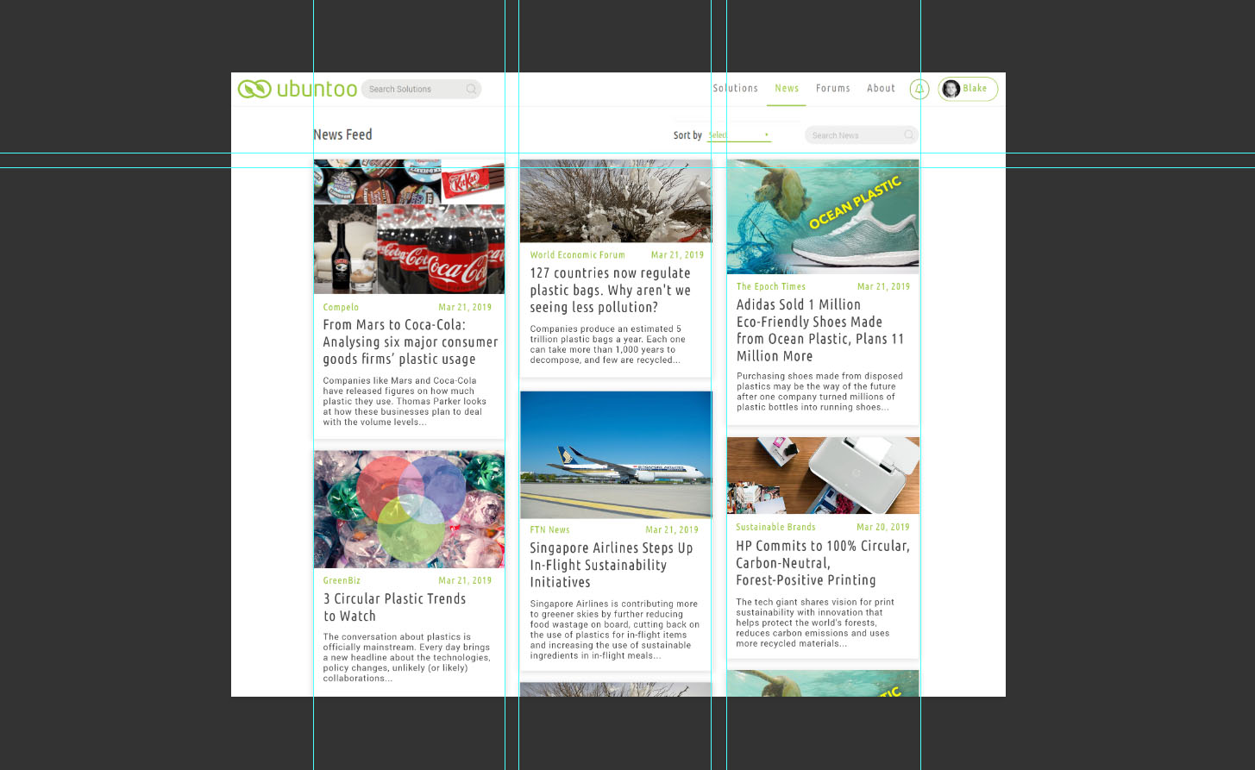Click 'Mar 20, 2019' date on HP article
Viewport: 1255px width, 770px height.
pyautogui.click(x=883, y=527)
